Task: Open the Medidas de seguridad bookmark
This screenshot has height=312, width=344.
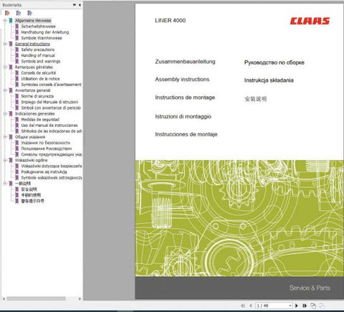Action: coord(40,120)
